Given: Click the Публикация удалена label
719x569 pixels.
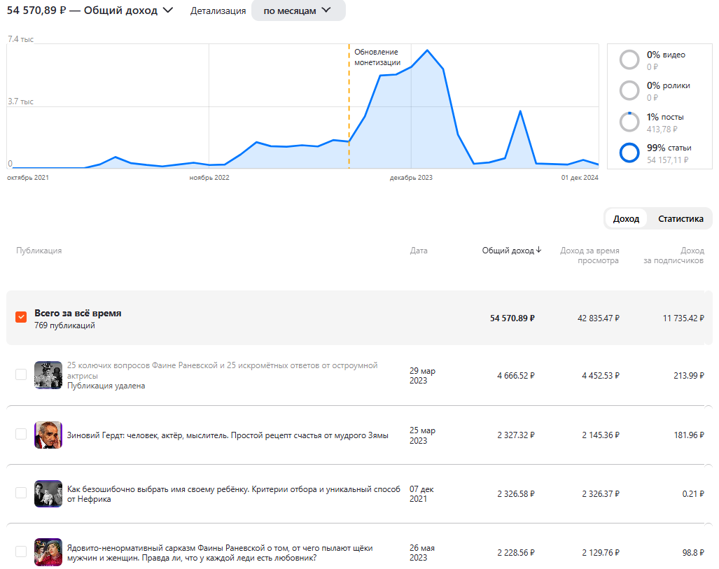Looking at the screenshot, I should [x=106, y=386].
